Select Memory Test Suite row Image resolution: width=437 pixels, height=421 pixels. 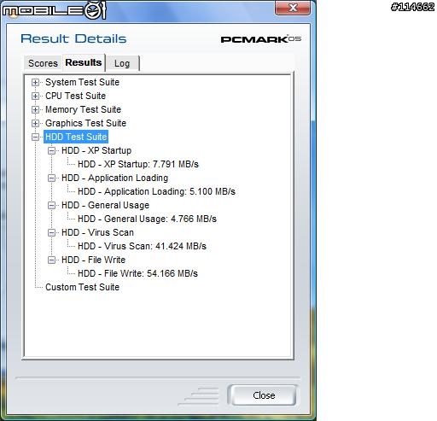coord(83,109)
